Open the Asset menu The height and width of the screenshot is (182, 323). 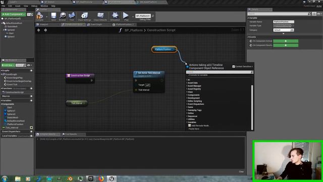coord(18,6)
